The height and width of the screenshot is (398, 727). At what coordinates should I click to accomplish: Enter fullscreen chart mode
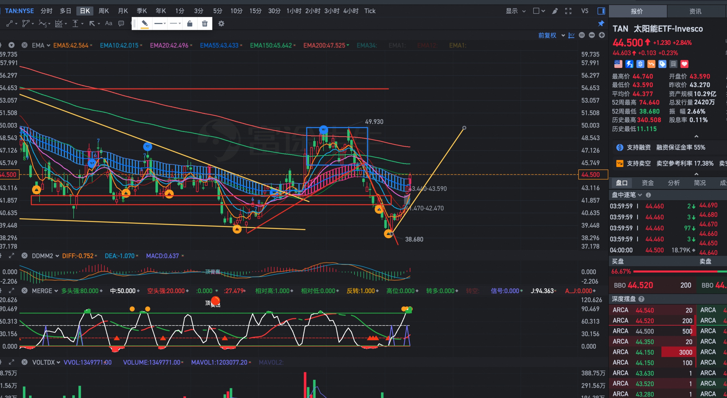(568, 11)
